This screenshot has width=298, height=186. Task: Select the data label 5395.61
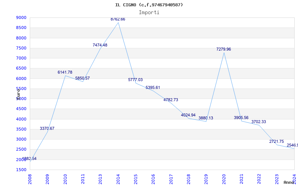click(x=153, y=87)
